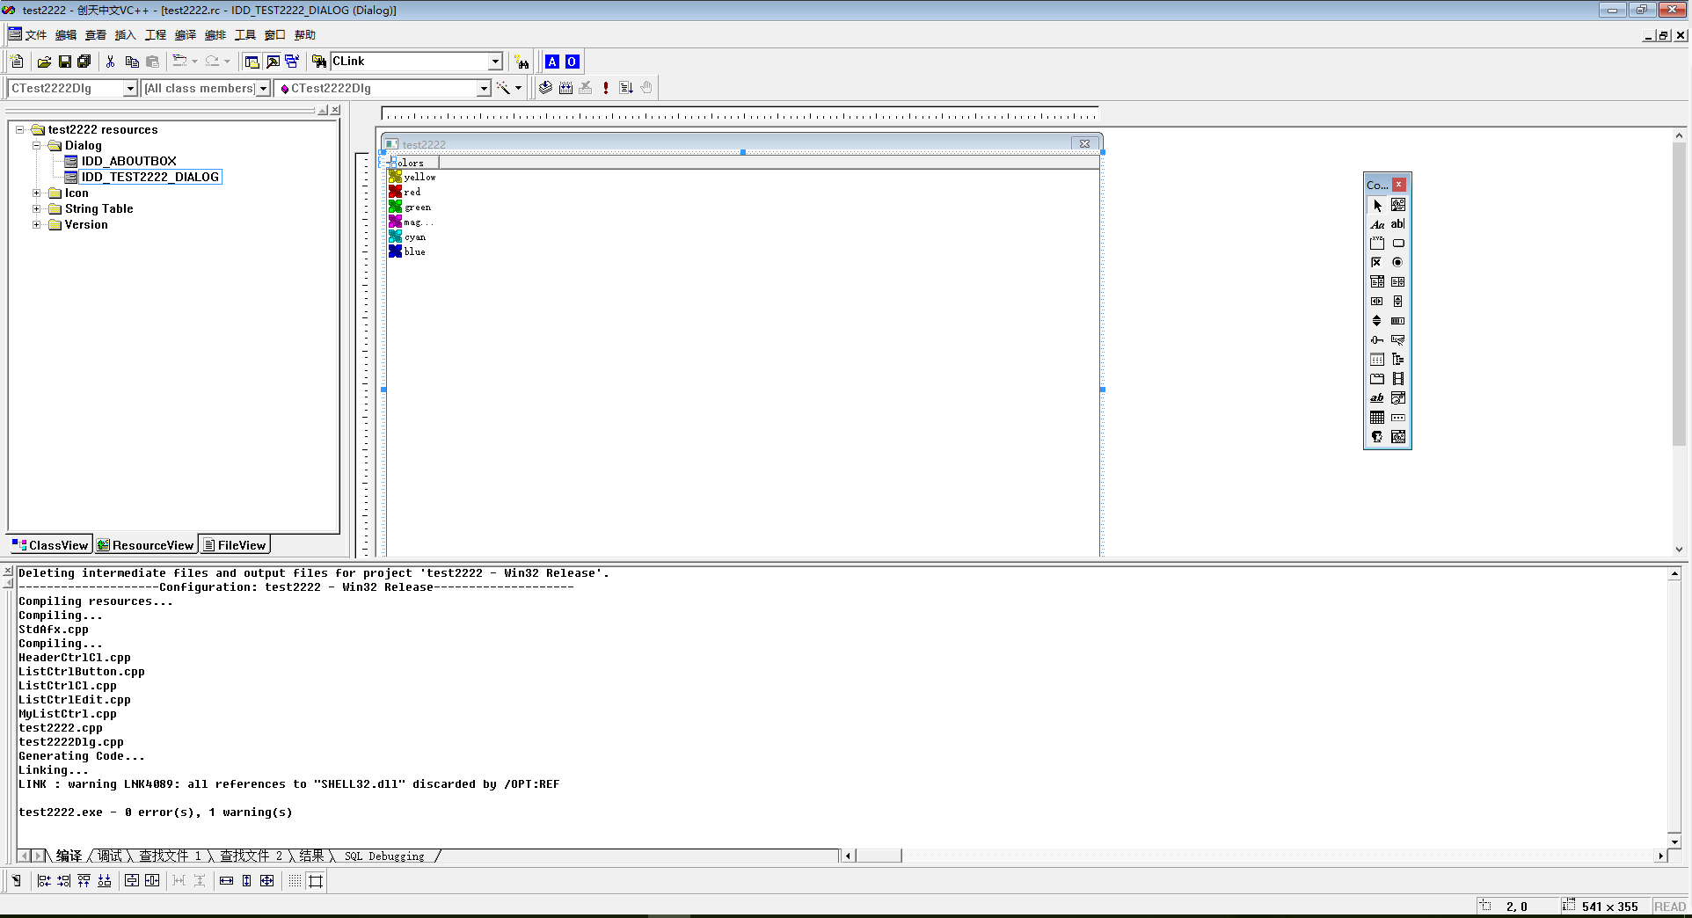Click the blue list item in dialog
This screenshot has width=1692, height=918.
[x=407, y=251]
